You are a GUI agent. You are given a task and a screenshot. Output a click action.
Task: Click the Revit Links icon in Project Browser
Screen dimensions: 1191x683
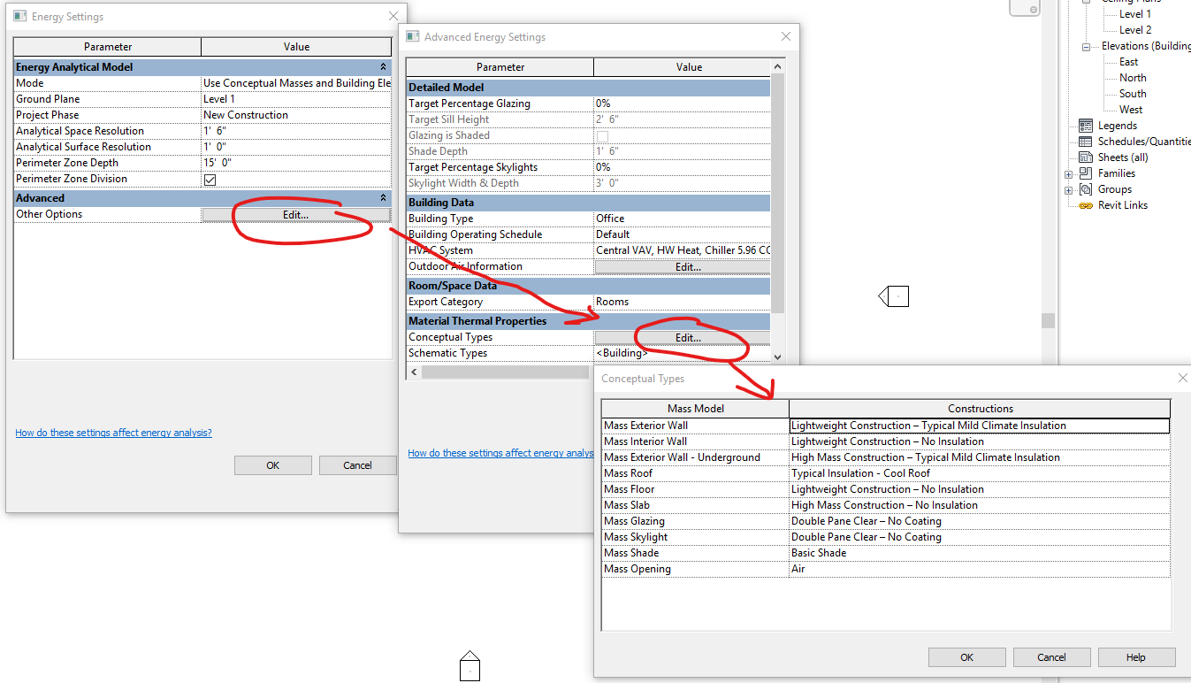1085,204
